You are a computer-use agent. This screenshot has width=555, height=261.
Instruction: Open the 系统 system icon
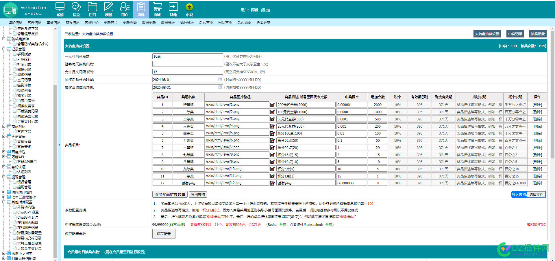[x=60, y=10]
